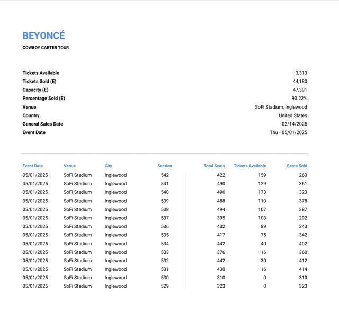Click the general sales date 02/14/2025

[295, 124]
